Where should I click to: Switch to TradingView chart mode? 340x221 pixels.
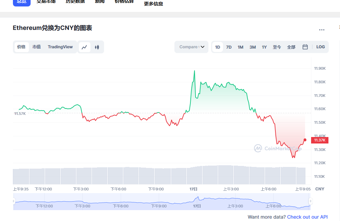60,47
